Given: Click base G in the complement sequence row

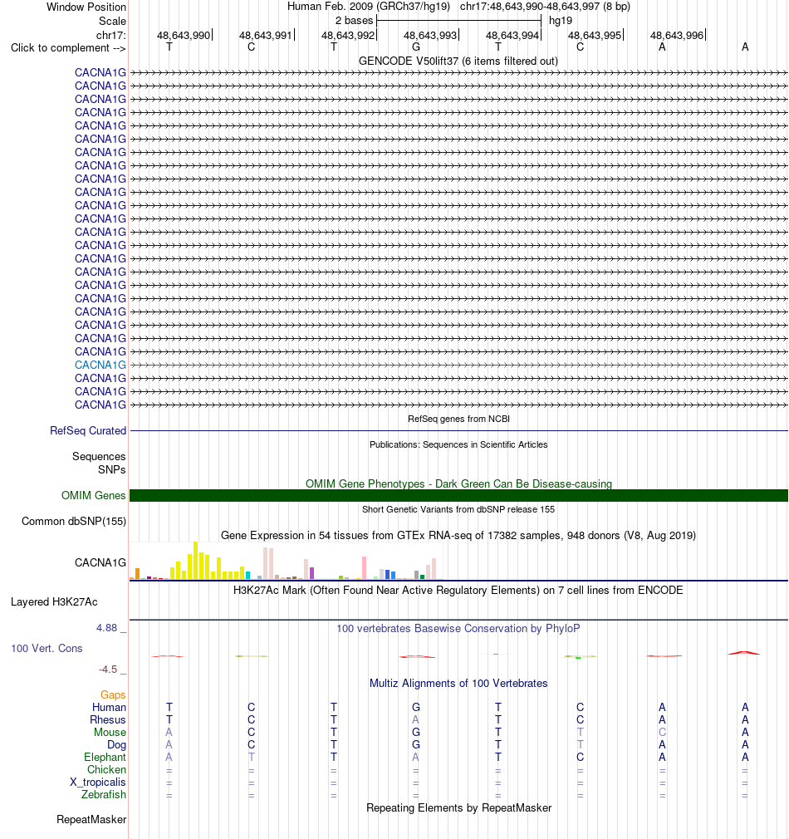Looking at the screenshot, I should [415, 47].
